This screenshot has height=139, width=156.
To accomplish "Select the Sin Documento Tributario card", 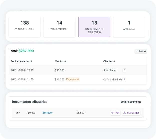I will point(94,27).
